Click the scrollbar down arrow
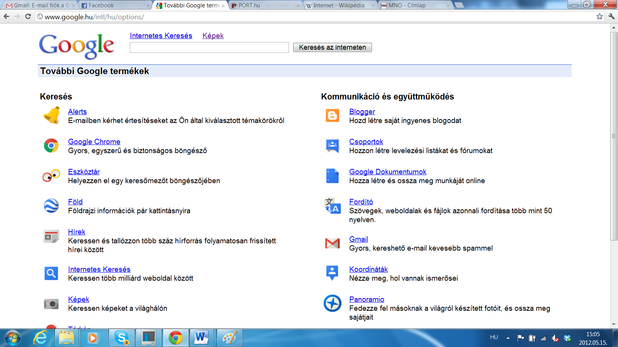 point(614,325)
